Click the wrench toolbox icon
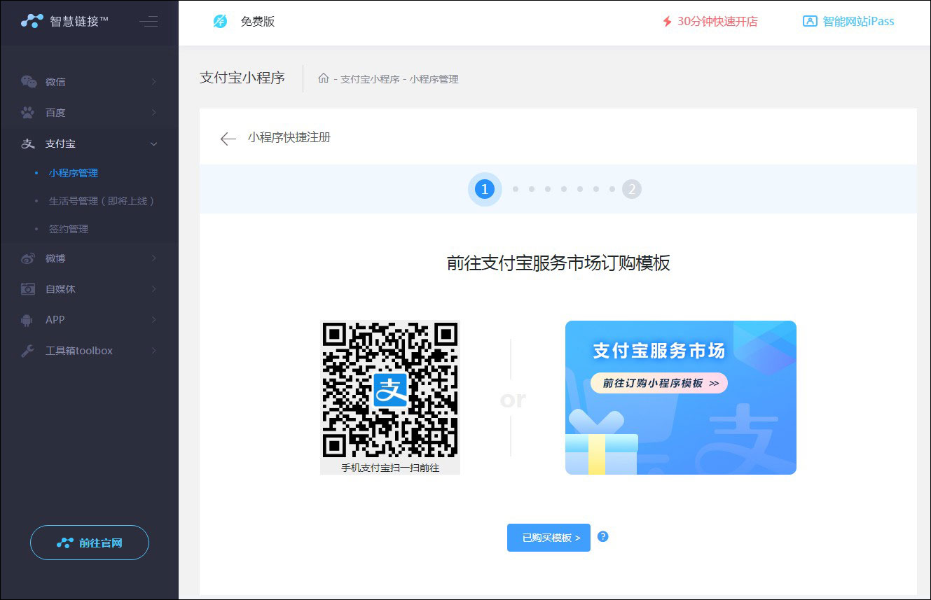 tap(27, 351)
